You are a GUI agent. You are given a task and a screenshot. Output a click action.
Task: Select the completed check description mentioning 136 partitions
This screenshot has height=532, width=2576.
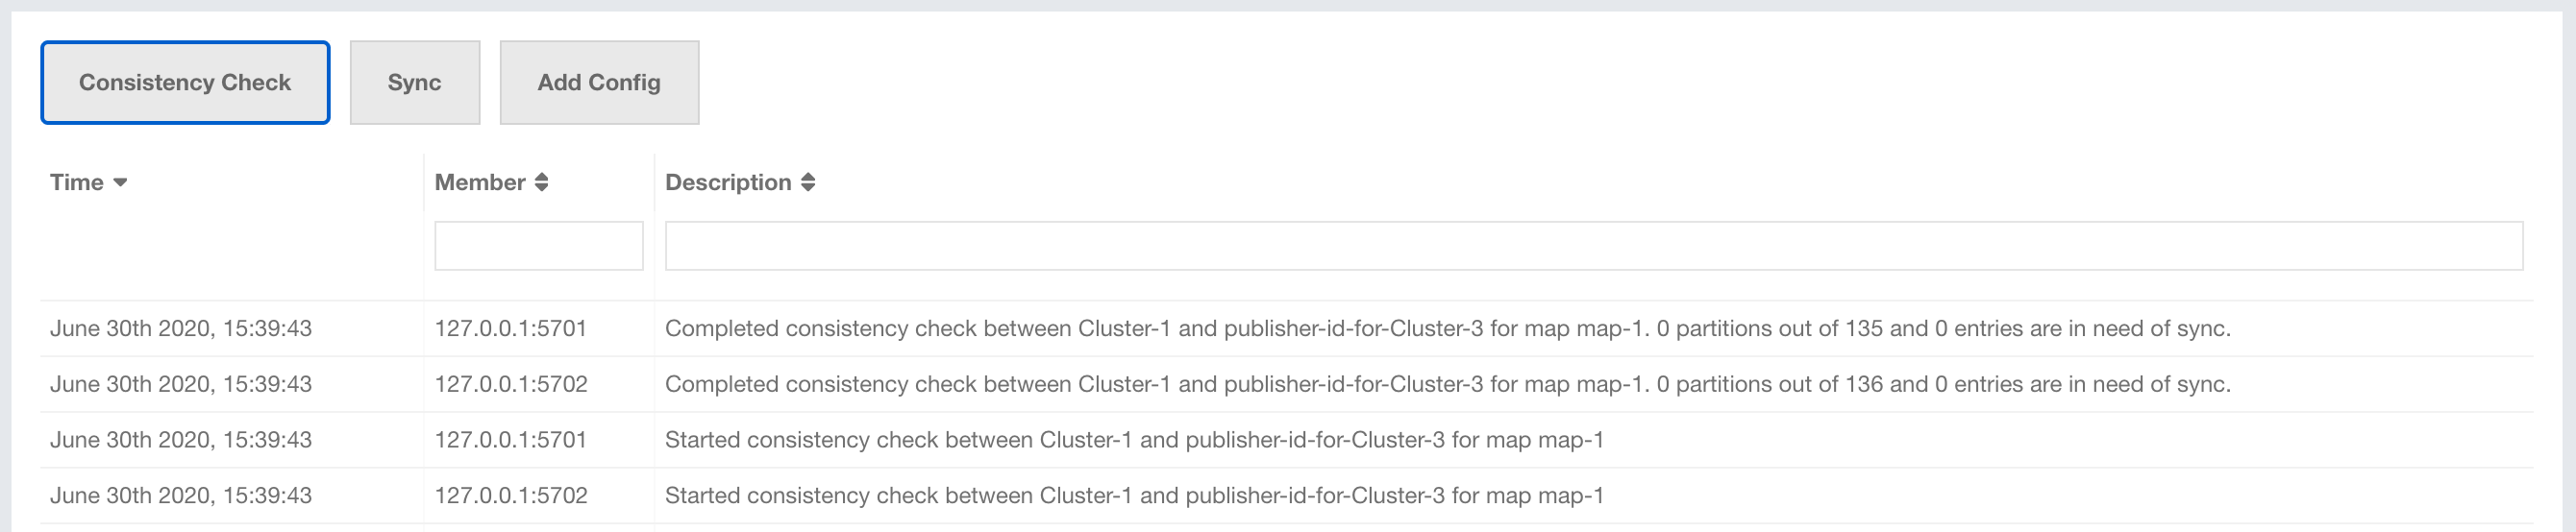[1447, 384]
